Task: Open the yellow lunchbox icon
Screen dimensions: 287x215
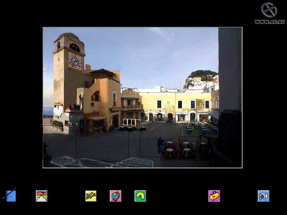Action: (x=214, y=196)
